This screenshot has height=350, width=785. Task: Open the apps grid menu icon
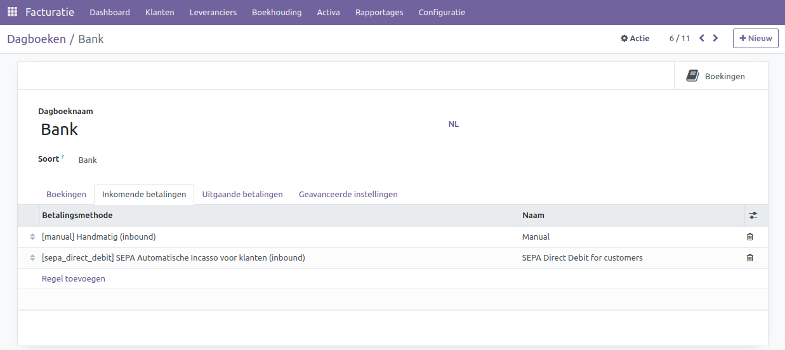coord(12,12)
